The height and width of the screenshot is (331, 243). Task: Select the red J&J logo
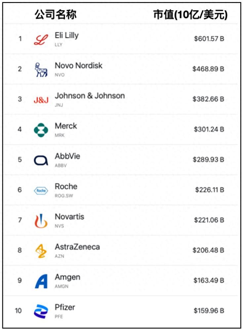(41, 100)
